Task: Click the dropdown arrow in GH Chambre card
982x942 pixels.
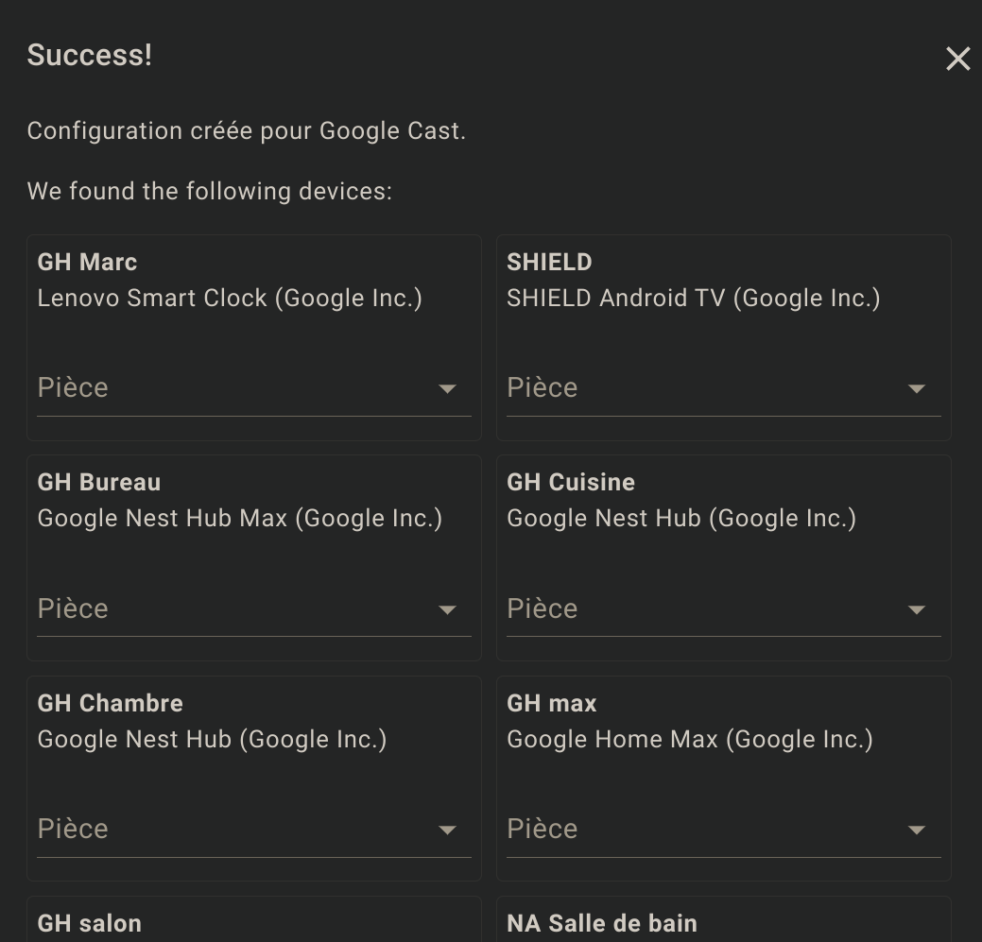Action: point(447,831)
